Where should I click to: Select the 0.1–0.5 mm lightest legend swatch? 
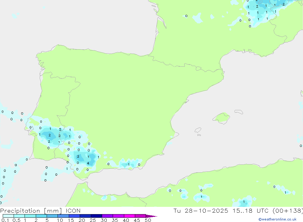[8, 216]
